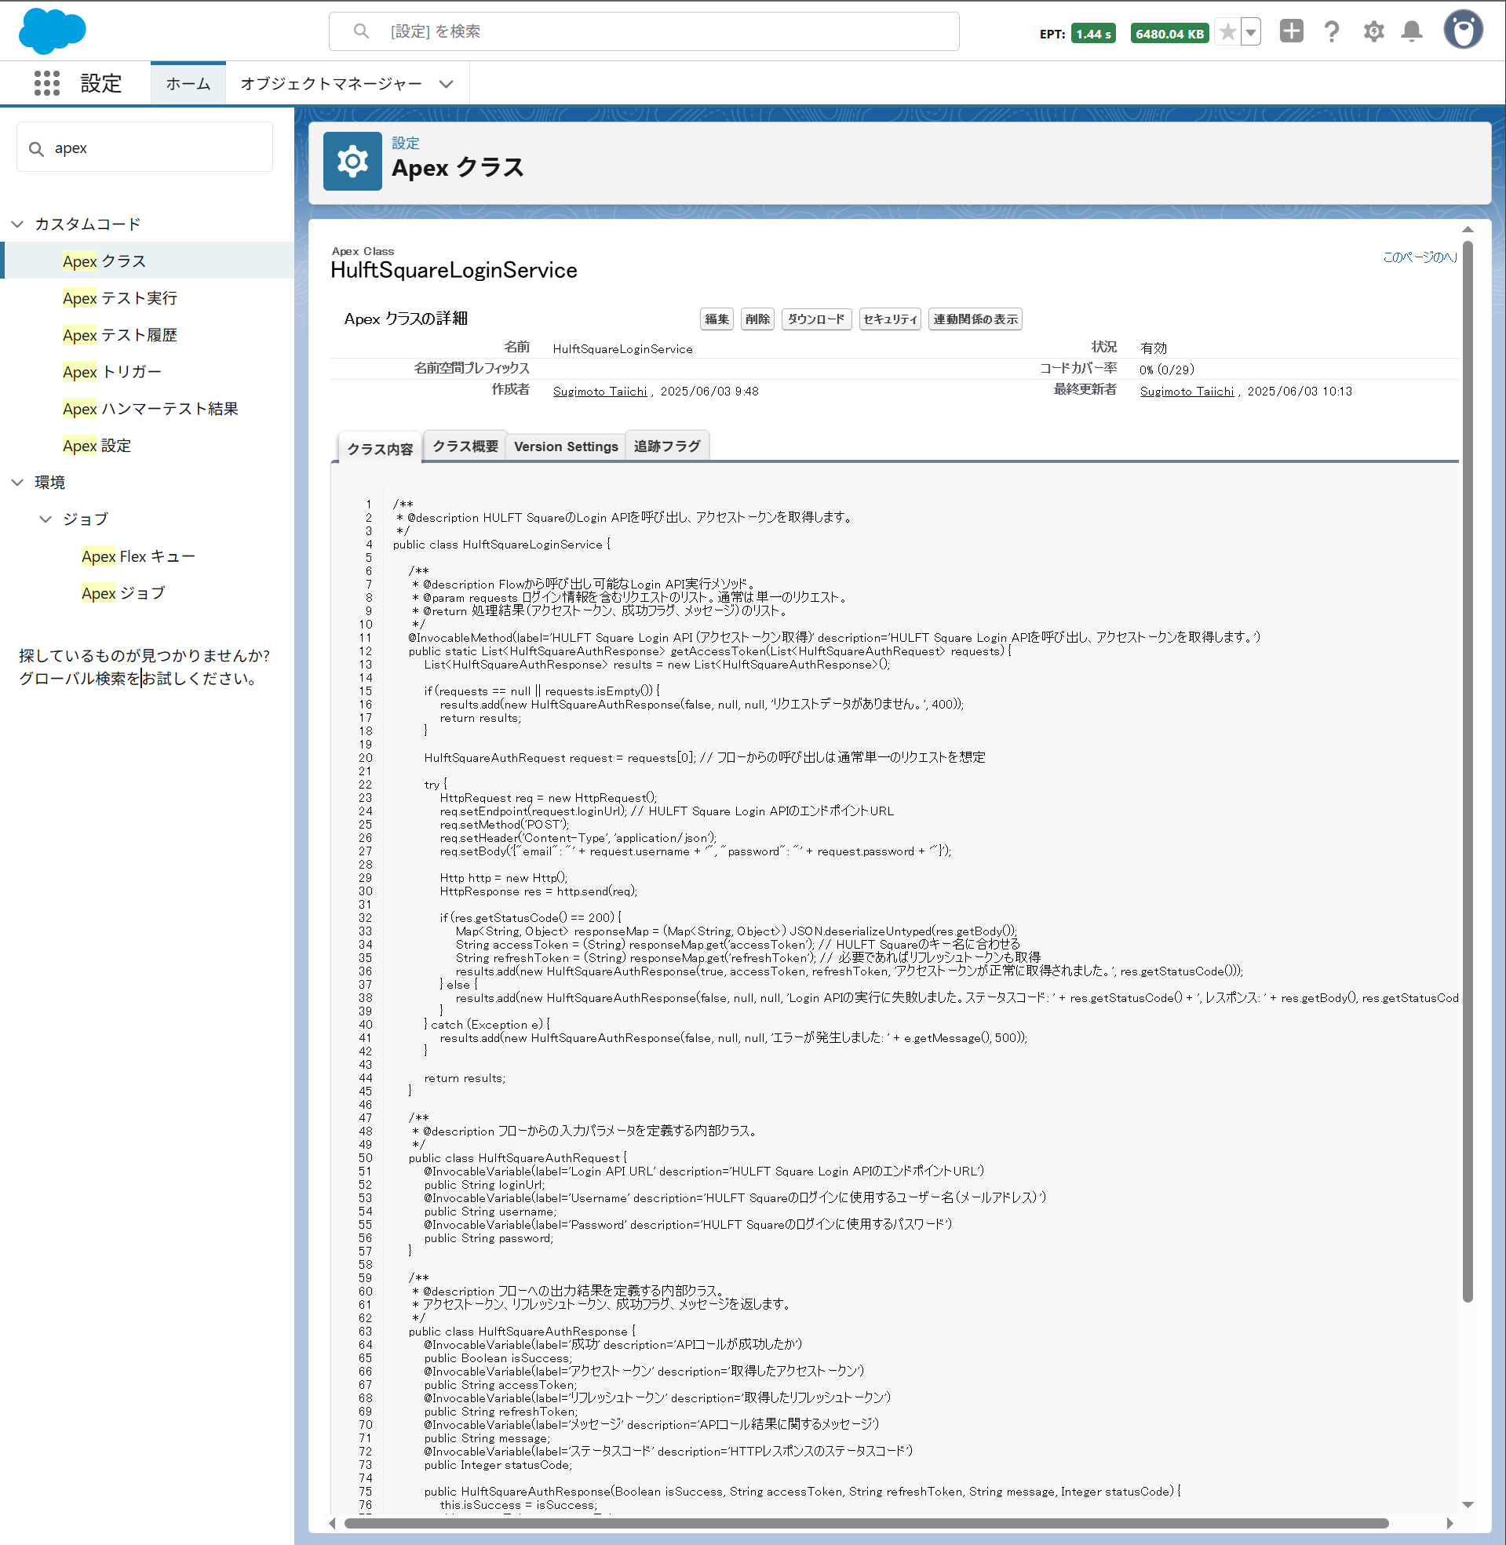Open Apex 設定 in the sidebar
1506x1545 pixels.
pos(97,446)
